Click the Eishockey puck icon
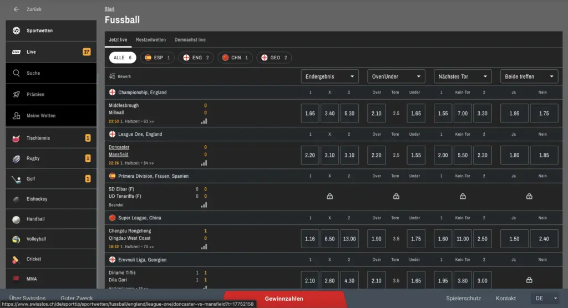This screenshot has height=308, width=568. (x=16, y=199)
